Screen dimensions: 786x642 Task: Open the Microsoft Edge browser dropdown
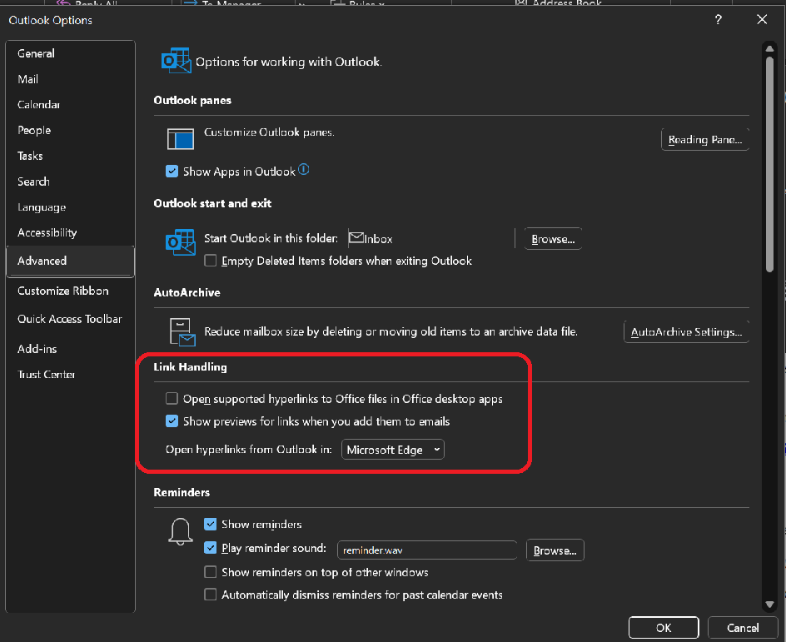coord(392,450)
